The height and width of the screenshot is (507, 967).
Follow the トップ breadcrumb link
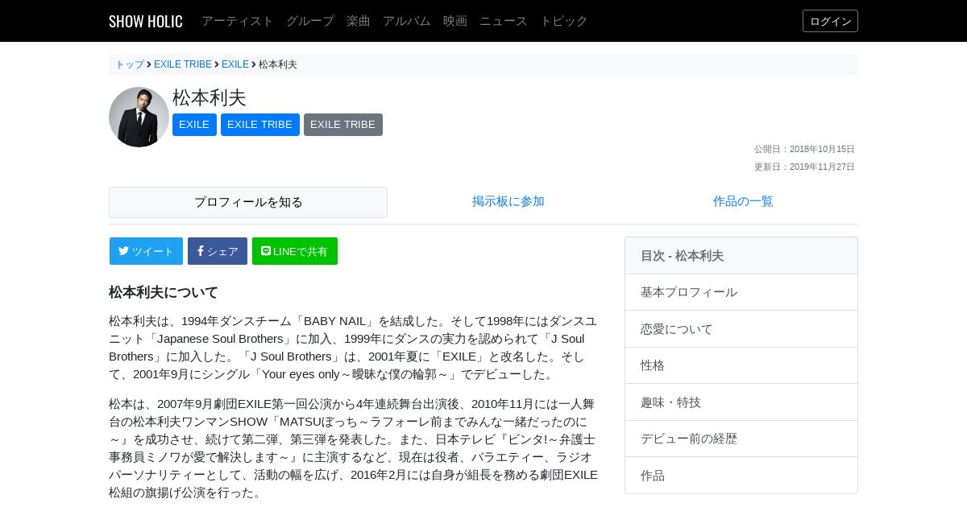tap(130, 64)
